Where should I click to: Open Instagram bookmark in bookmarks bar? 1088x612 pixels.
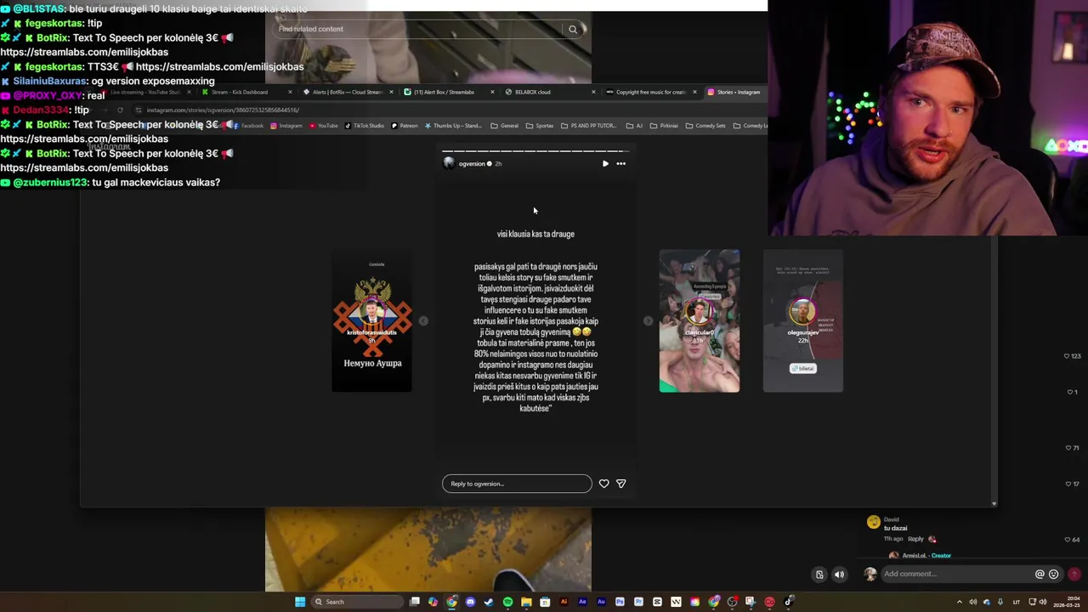286,126
